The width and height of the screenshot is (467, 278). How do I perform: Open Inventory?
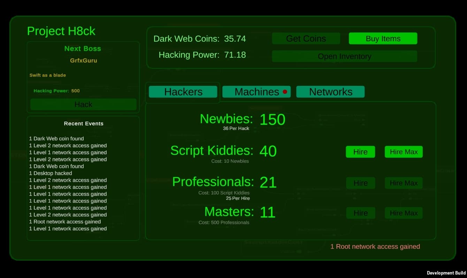coord(344,56)
